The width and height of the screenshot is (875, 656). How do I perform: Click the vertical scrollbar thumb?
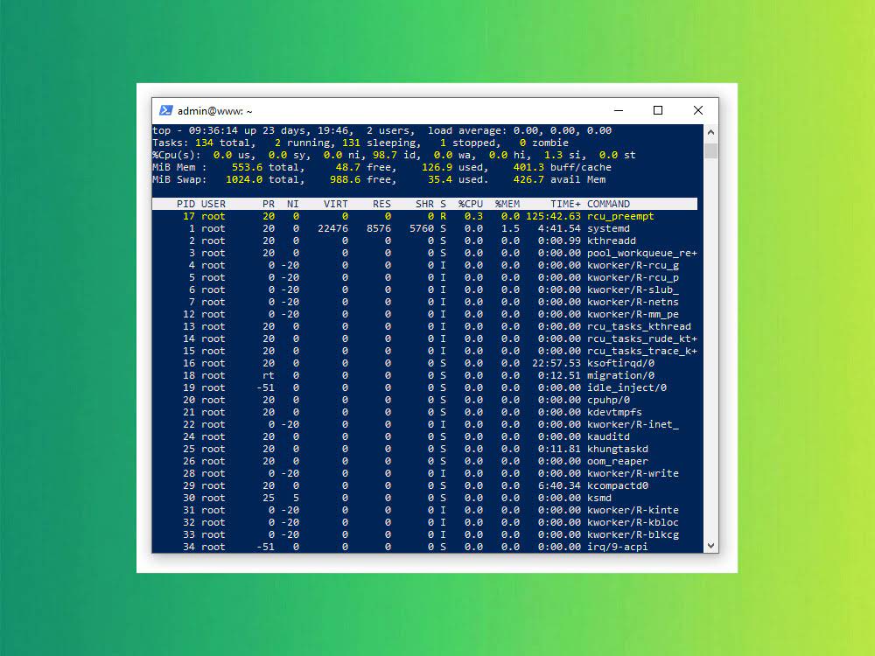click(x=710, y=150)
